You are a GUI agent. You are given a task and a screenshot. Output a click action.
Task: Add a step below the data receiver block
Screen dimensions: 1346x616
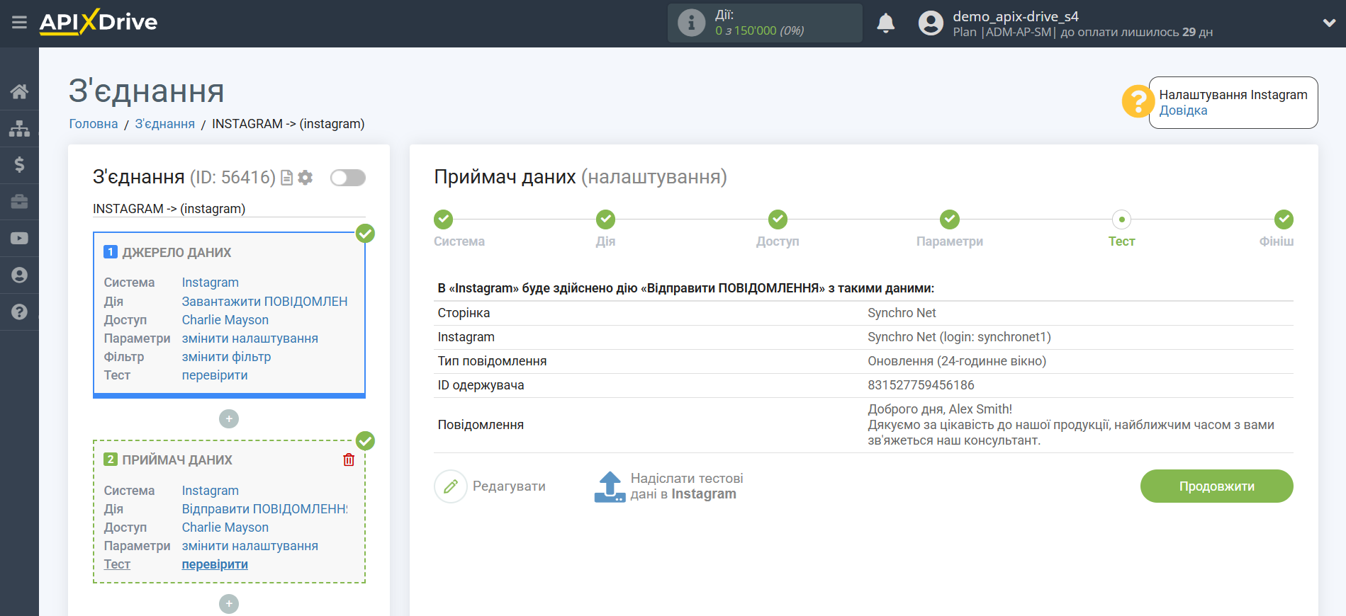click(x=229, y=604)
